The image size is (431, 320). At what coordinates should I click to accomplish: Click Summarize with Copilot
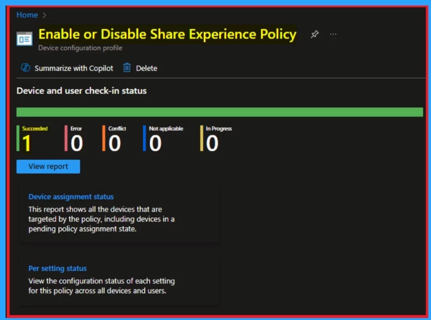coord(74,68)
